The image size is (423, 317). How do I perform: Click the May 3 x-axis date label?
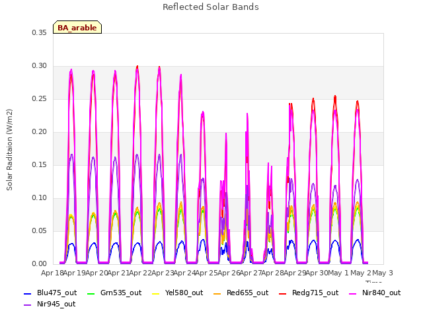click(x=383, y=273)
